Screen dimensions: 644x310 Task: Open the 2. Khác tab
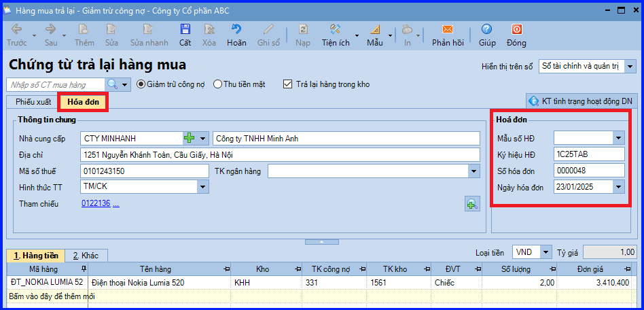click(86, 256)
